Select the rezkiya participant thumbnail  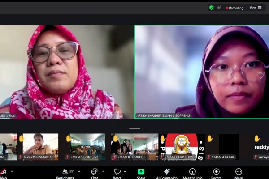click(261, 147)
